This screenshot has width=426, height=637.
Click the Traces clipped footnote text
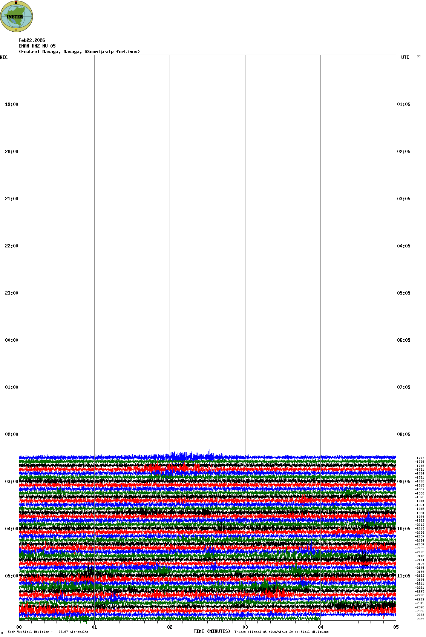tap(281, 632)
